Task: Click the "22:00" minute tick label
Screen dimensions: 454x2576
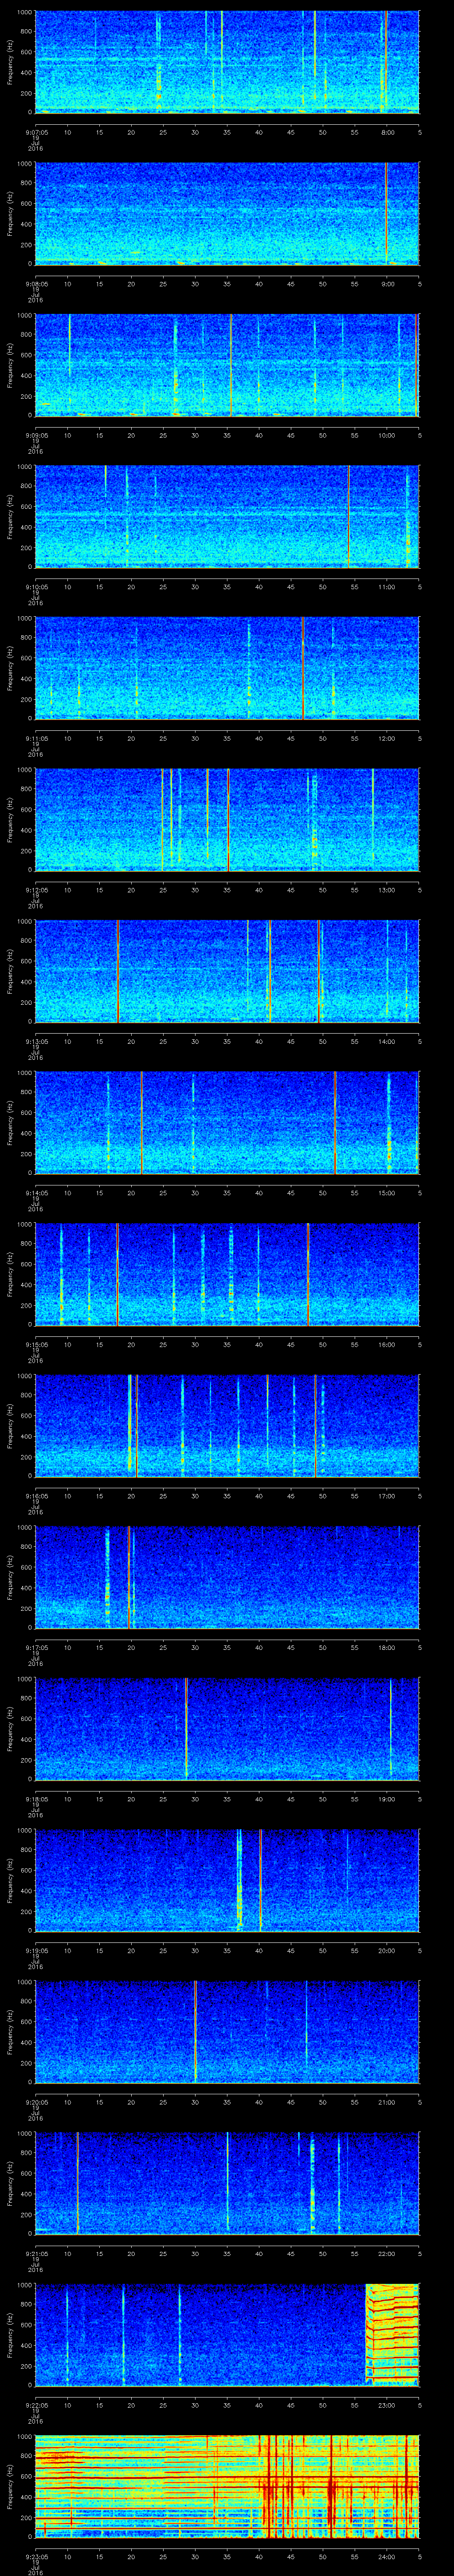Action: 387,2253
